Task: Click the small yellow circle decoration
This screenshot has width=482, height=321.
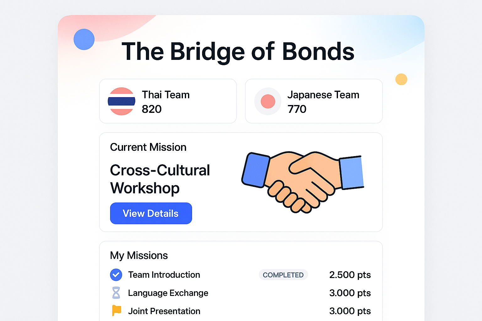Action: click(401, 79)
